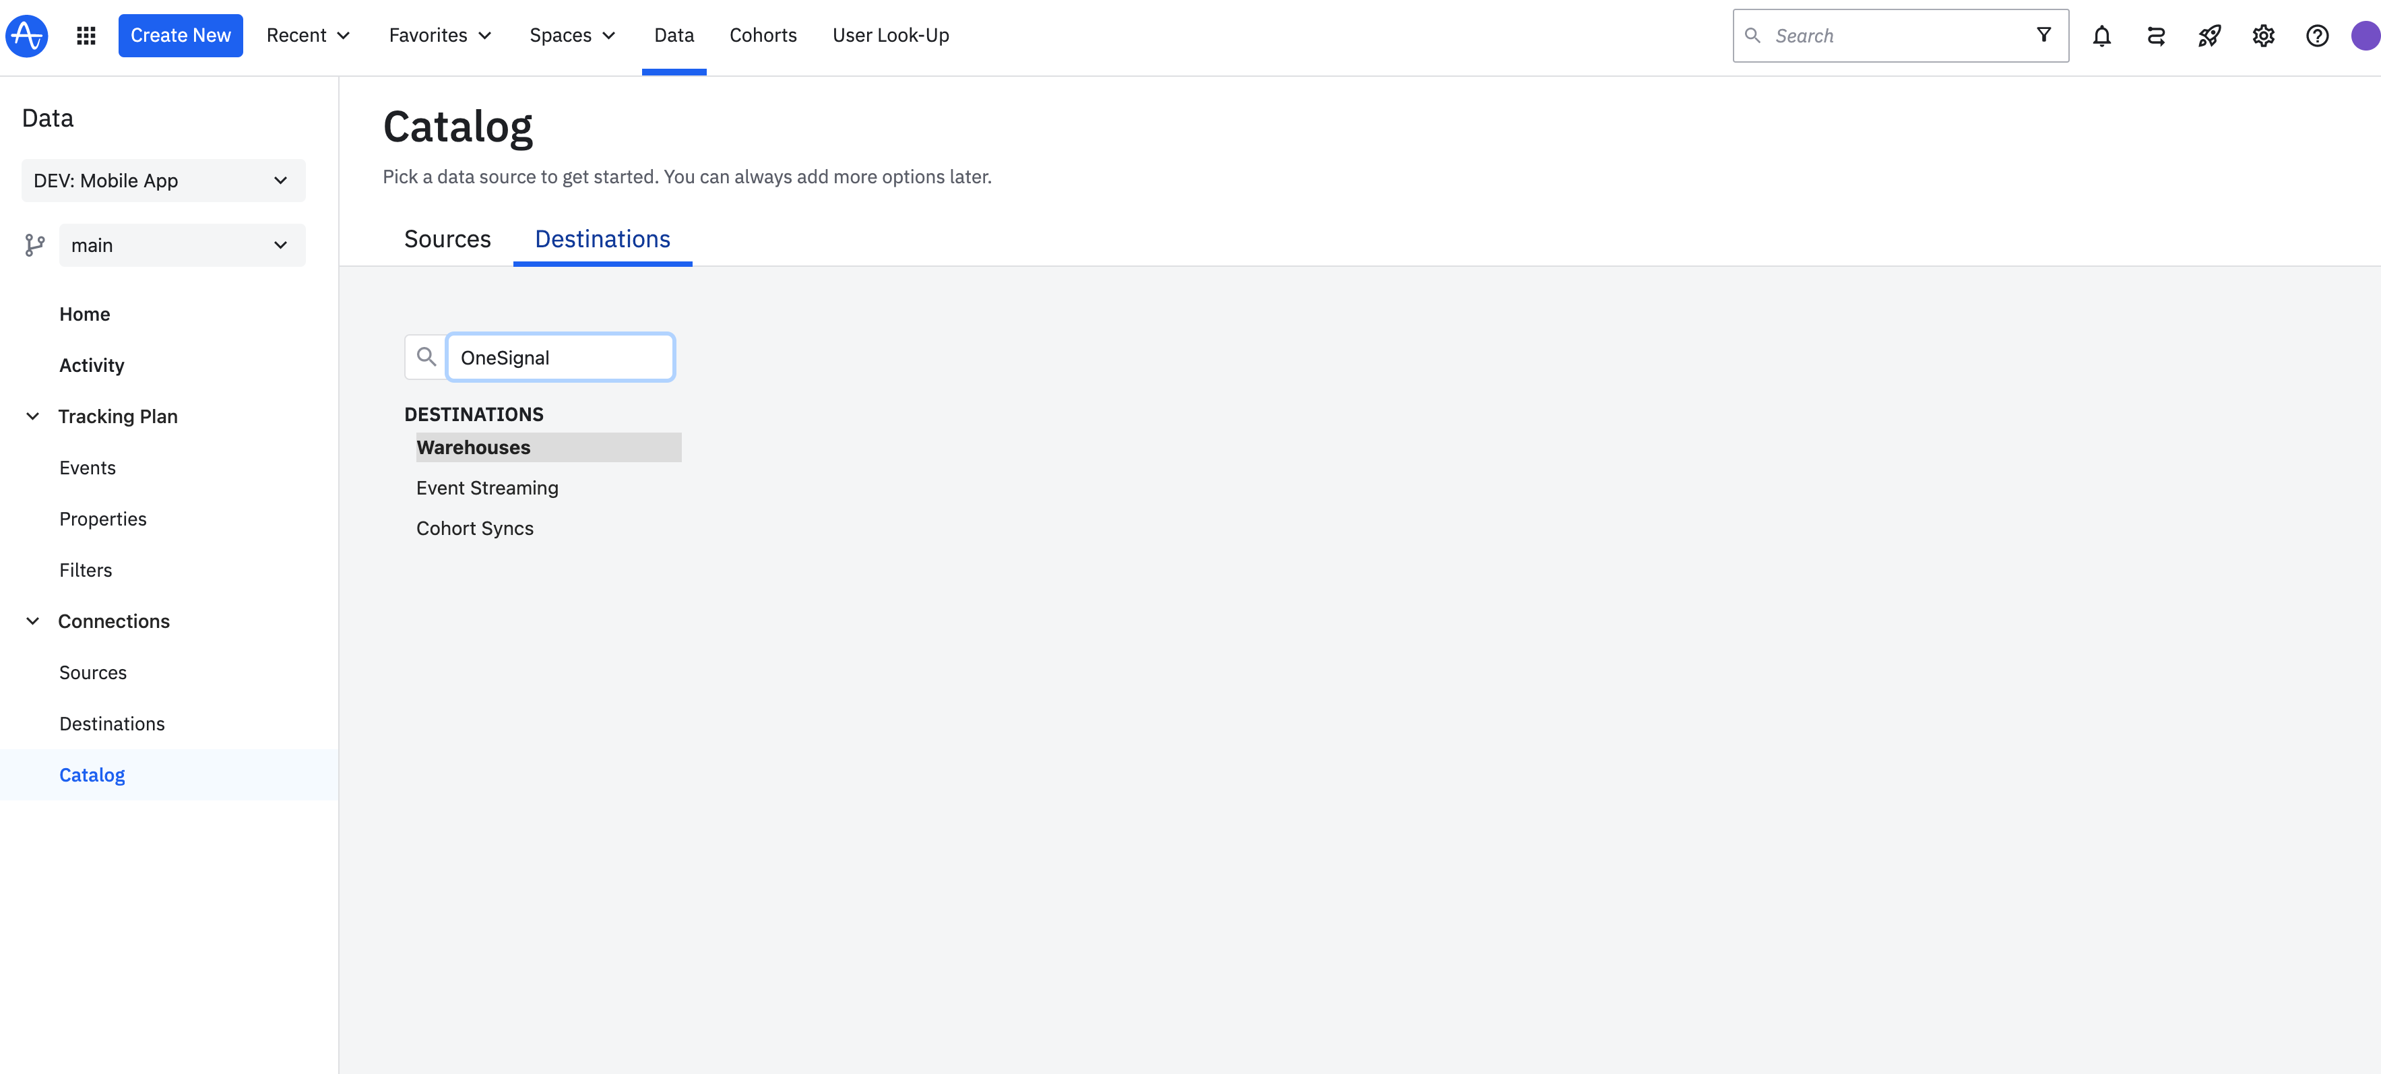Open the main branch dropdown
This screenshot has width=2381, height=1074.
pyautogui.click(x=181, y=245)
